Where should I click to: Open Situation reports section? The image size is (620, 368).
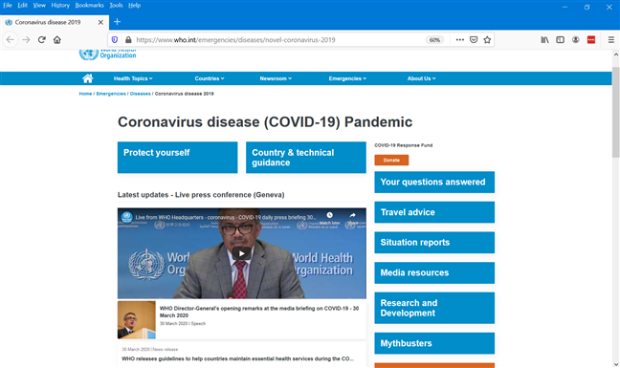[434, 243]
